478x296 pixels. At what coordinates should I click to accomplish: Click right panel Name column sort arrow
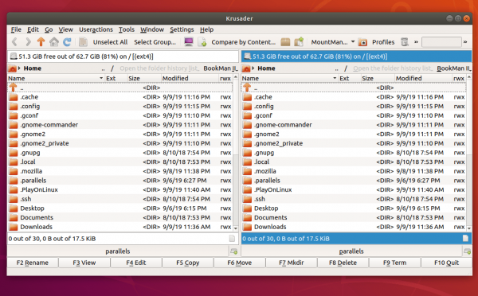(335, 78)
